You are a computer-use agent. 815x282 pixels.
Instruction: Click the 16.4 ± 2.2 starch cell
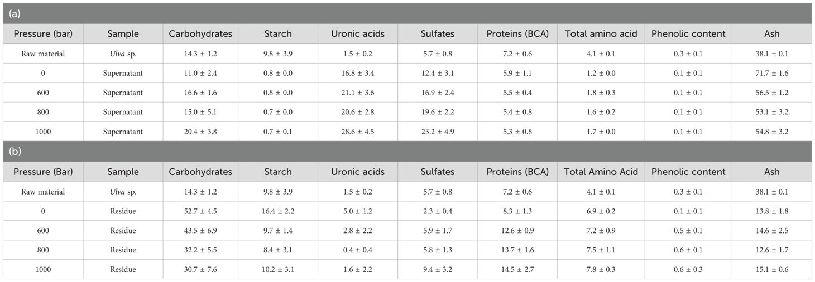[x=278, y=211]
